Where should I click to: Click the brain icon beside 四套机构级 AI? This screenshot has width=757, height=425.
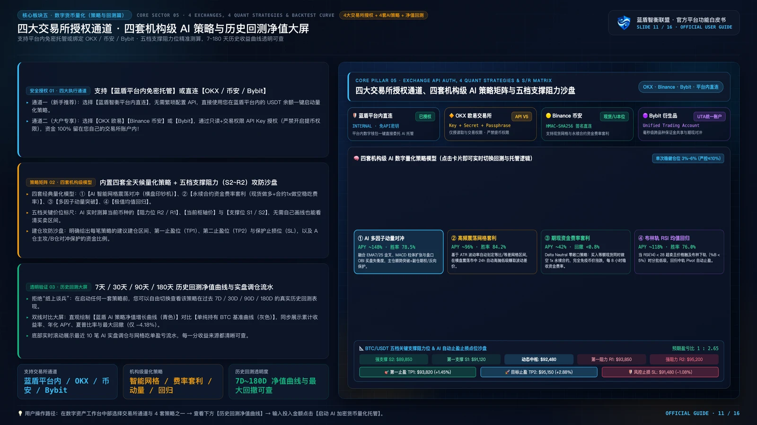point(356,159)
